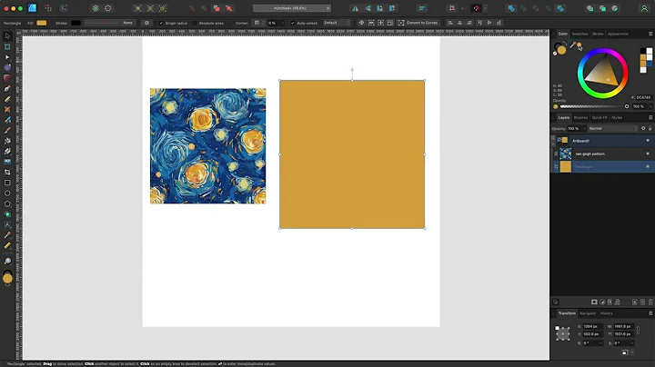This screenshot has width=655, height=367.
Task: Toggle the Auto-select checkbox
Action: pyautogui.click(x=292, y=23)
